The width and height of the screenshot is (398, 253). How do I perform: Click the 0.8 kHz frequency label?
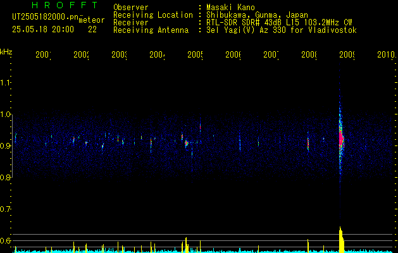[6, 177]
